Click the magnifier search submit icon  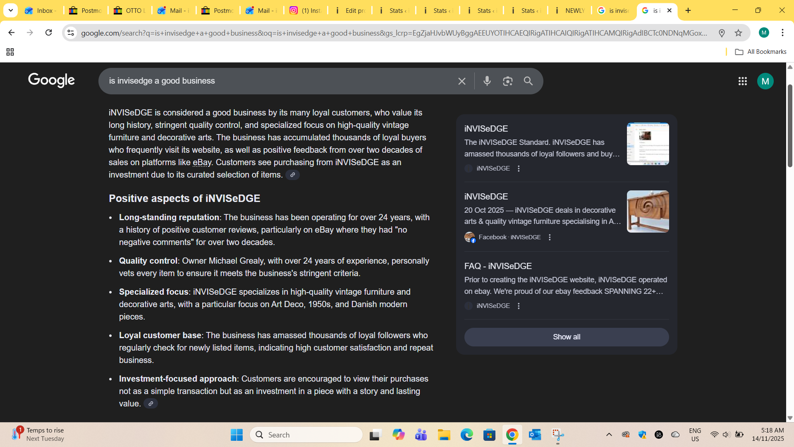tap(528, 81)
